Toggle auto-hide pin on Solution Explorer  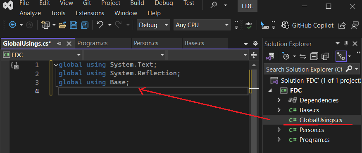pyautogui.click(x=346, y=44)
